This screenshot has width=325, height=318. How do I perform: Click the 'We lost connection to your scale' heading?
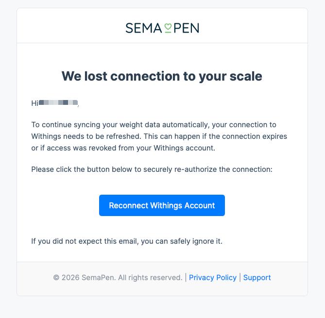[162, 76]
